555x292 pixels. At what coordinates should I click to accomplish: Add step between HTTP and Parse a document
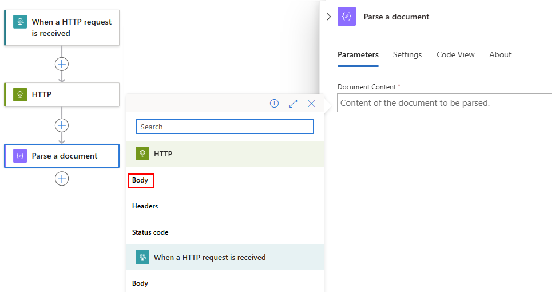(62, 125)
